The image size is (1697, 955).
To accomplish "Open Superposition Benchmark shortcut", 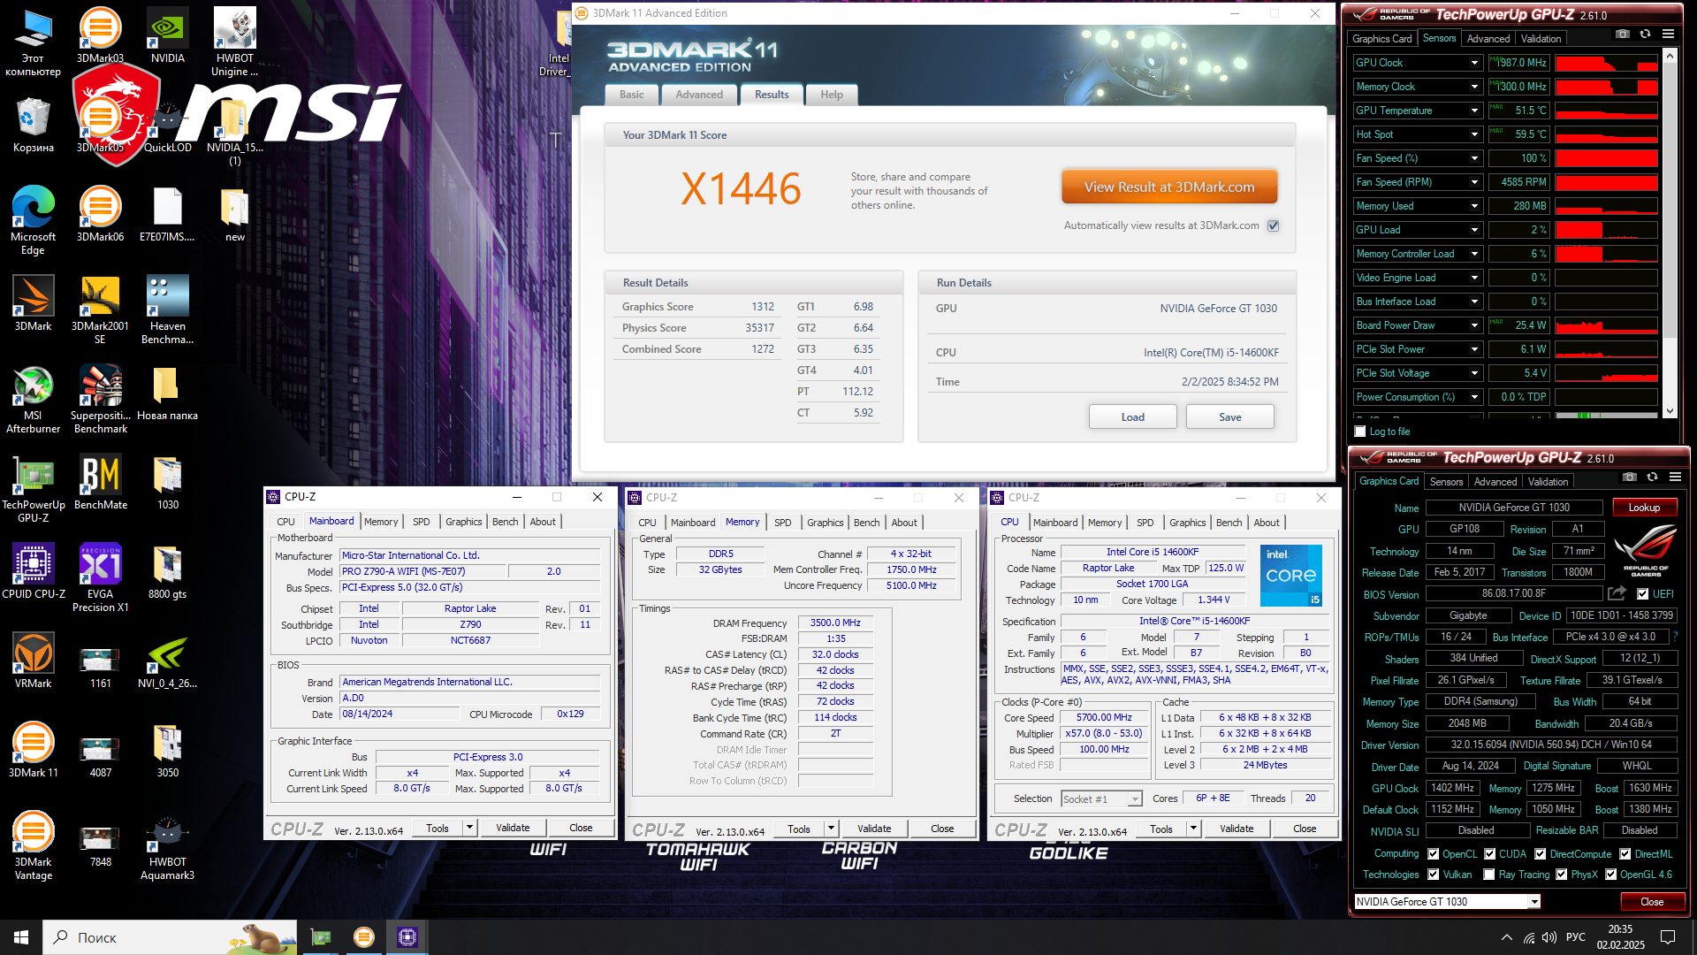I will [x=100, y=399].
